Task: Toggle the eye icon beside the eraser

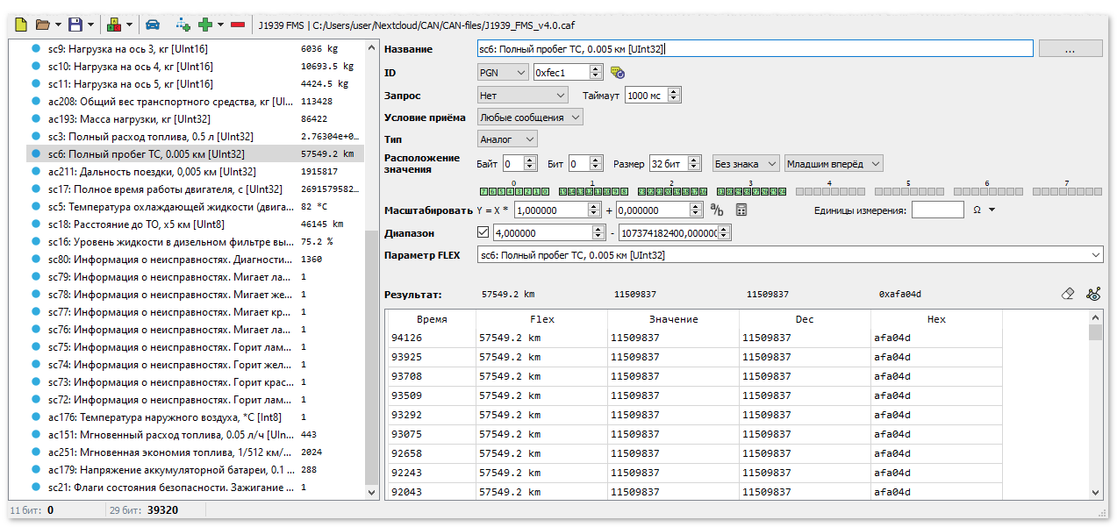Action: (x=1093, y=295)
